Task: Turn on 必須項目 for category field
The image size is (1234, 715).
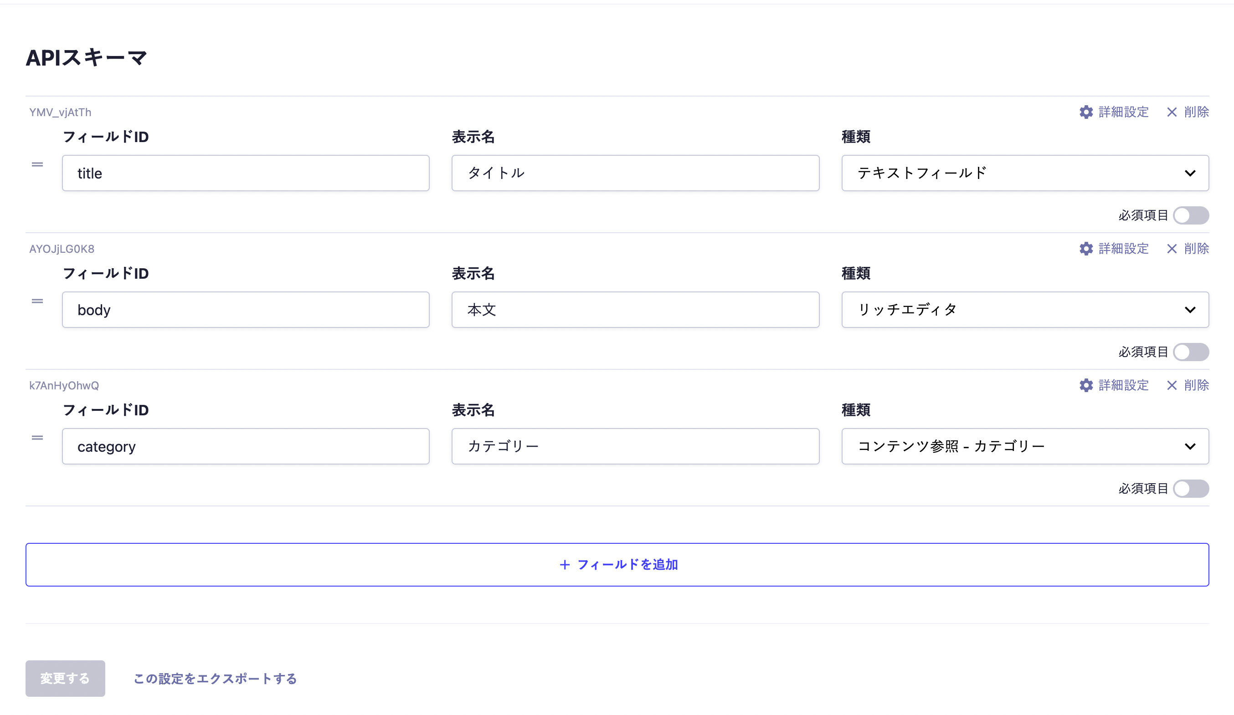Action: coord(1190,488)
